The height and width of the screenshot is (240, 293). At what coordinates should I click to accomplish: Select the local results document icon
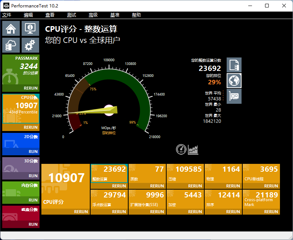click(x=234, y=65)
